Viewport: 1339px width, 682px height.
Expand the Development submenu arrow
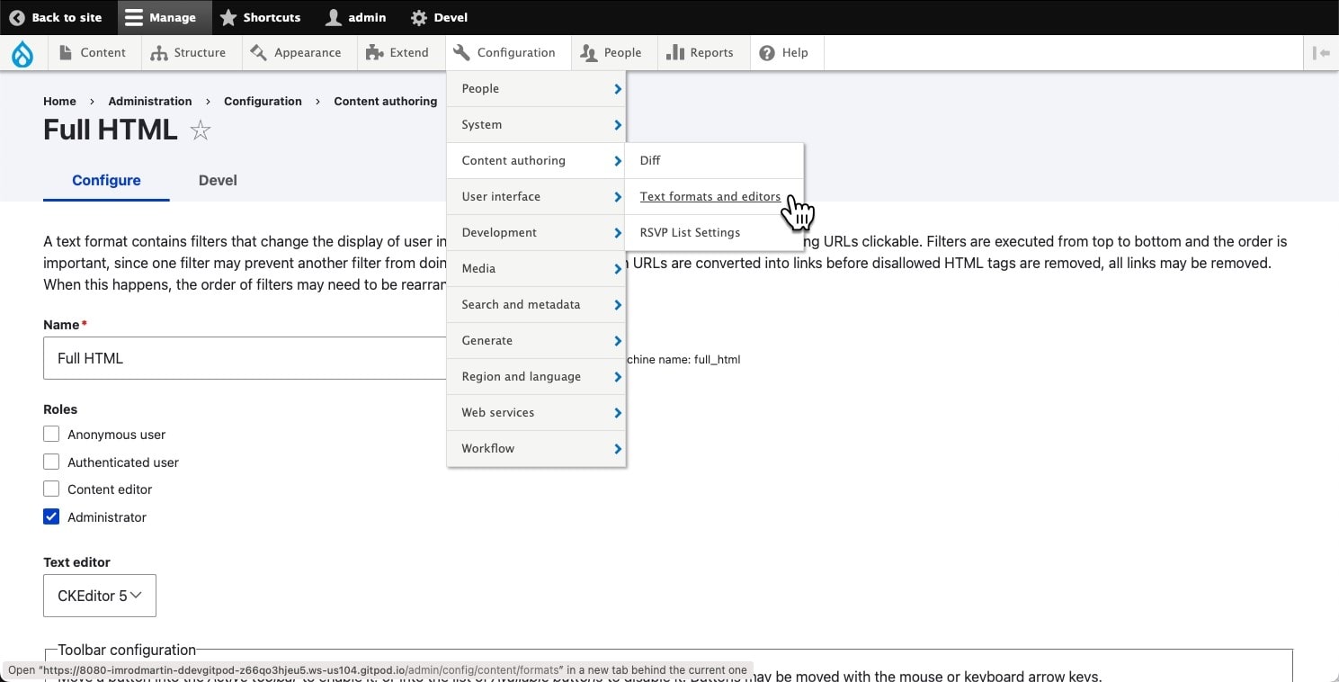click(618, 232)
